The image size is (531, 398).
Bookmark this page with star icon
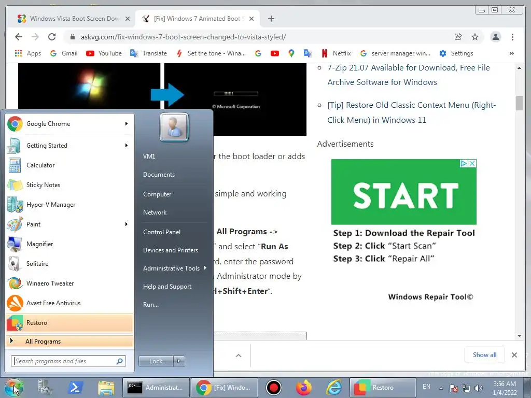click(x=475, y=37)
